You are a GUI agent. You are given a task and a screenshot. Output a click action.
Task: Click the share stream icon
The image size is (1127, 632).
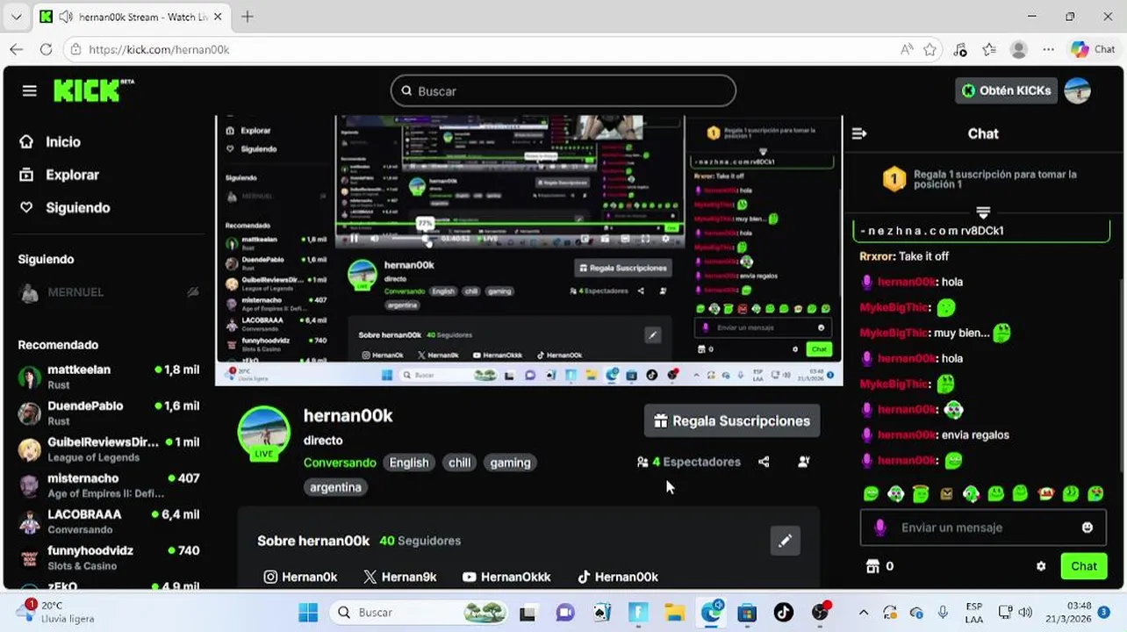click(x=764, y=462)
